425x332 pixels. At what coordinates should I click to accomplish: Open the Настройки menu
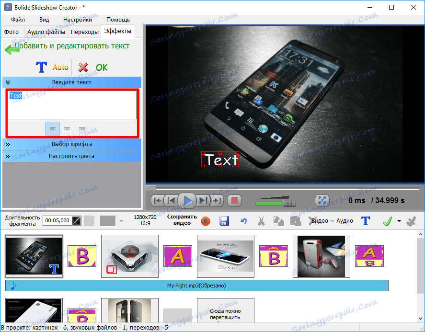78,20
